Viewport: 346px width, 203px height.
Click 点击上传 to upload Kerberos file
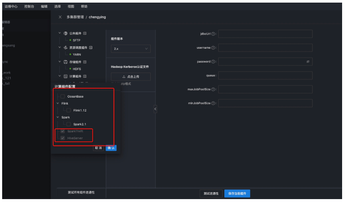pyautogui.click(x=131, y=76)
